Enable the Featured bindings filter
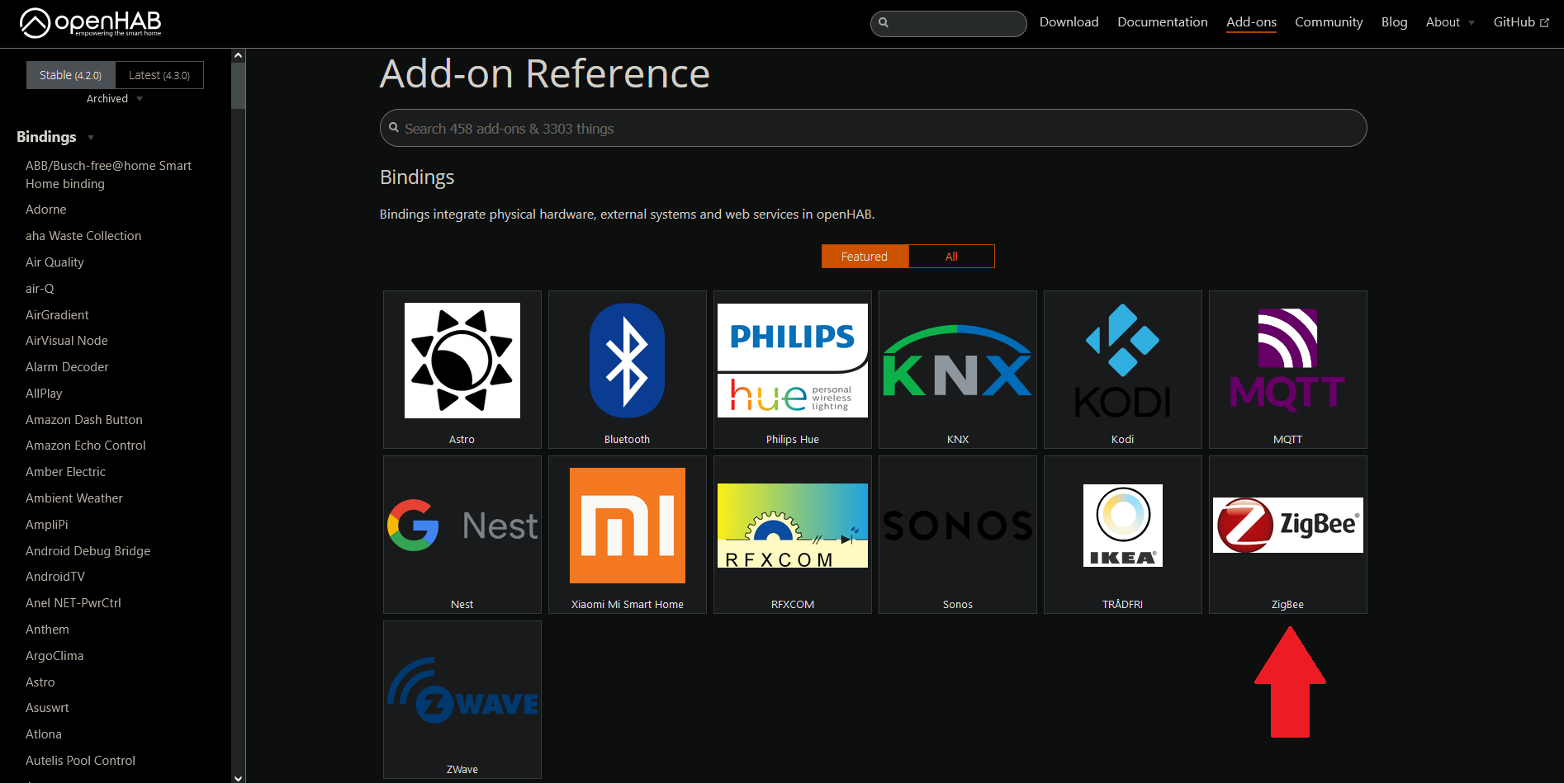This screenshot has height=783, width=1564. tap(864, 256)
